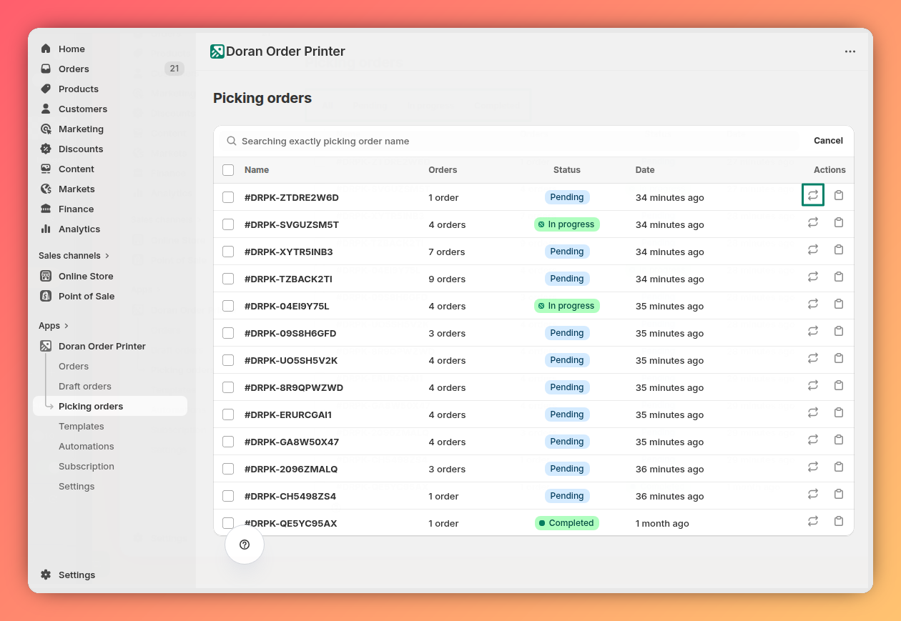Image resolution: width=901 pixels, height=621 pixels.
Task: Click clipboard icon for #DRPK-SVGUZSM5T
Action: tap(839, 222)
